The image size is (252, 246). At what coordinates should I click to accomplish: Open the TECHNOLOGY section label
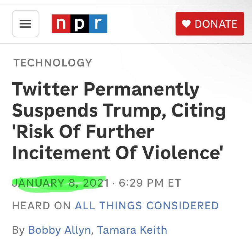(x=53, y=63)
